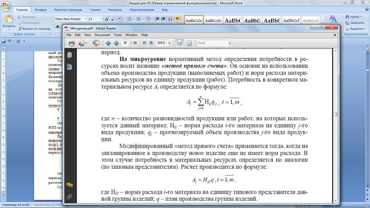Click the Redo icon in Word quick access
The image size is (370, 208).
pos(18,41)
